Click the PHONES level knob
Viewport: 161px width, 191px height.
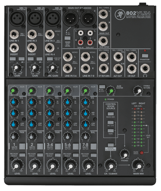(125, 155)
